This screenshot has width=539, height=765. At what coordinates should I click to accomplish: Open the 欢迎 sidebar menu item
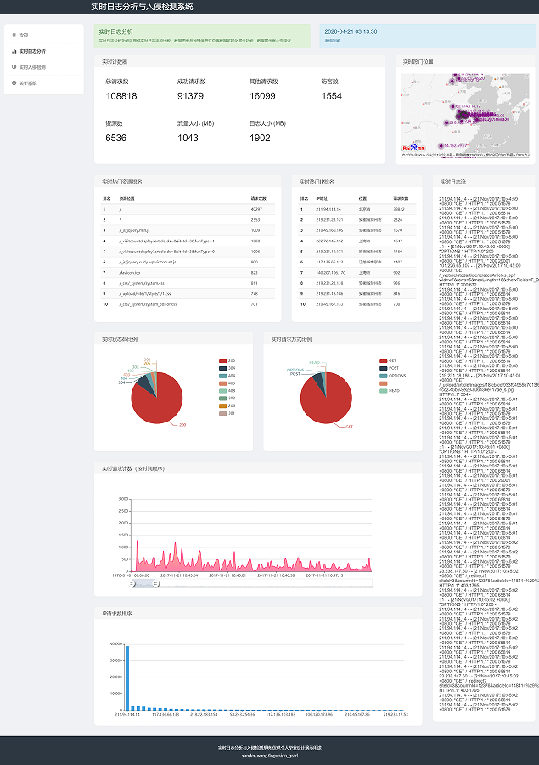click(44, 35)
